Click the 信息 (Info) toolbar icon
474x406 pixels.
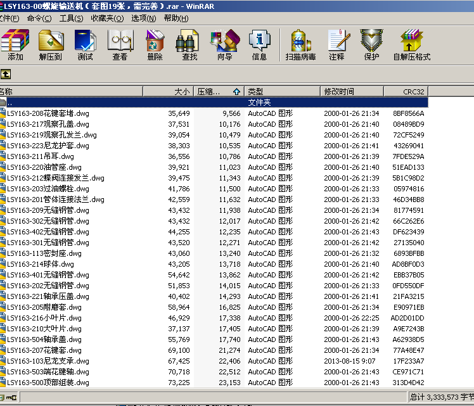[259, 44]
